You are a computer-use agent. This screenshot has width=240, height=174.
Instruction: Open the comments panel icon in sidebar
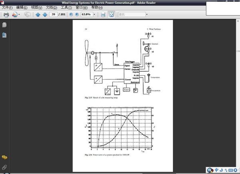pyautogui.click(x=4, y=158)
